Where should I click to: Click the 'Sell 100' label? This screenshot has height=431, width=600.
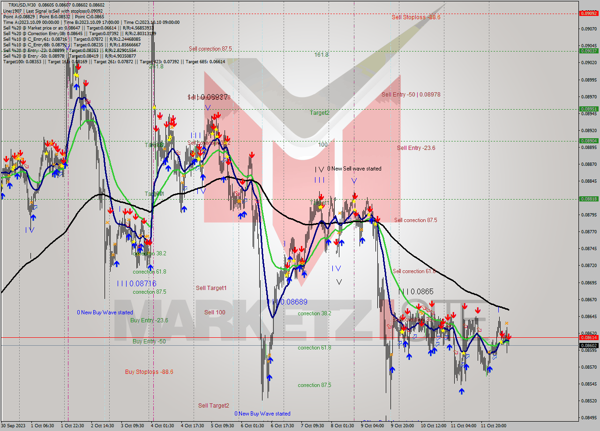[x=215, y=312]
